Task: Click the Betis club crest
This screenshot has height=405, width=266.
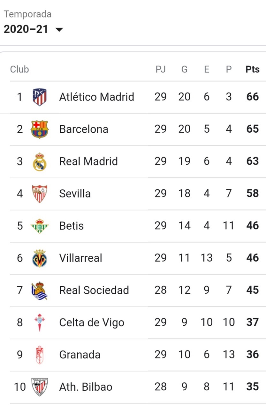Action: [x=40, y=226]
